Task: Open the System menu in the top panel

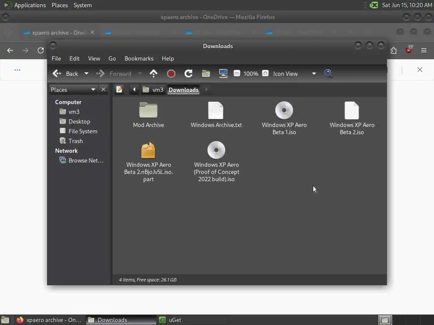Action: click(x=83, y=5)
